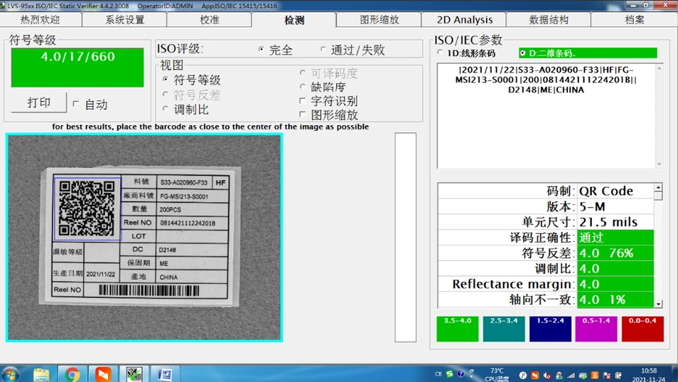The image size is (678, 382).
Task: Select the 通过/失败 radio option
Action: [323, 50]
